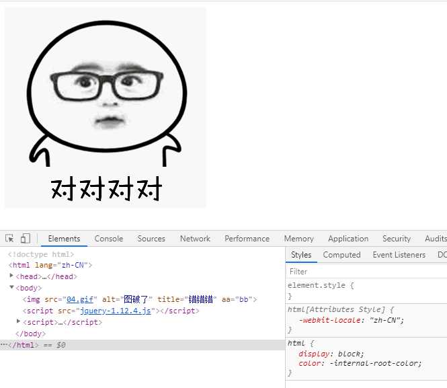Open the Audits tab
447x388 pixels.
point(436,239)
